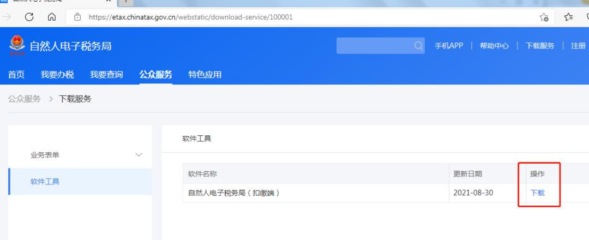Open the 我要办税 tab
This screenshot has width=589, height=240.
click(57, 75)
